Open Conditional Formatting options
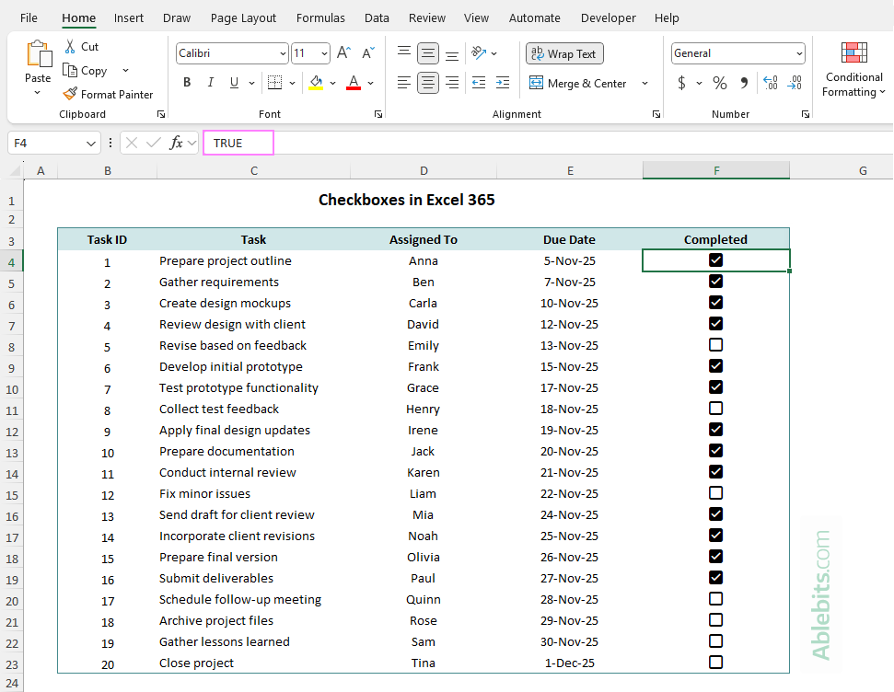This screenshot has width=894, height=692. (x=853, y=74)
